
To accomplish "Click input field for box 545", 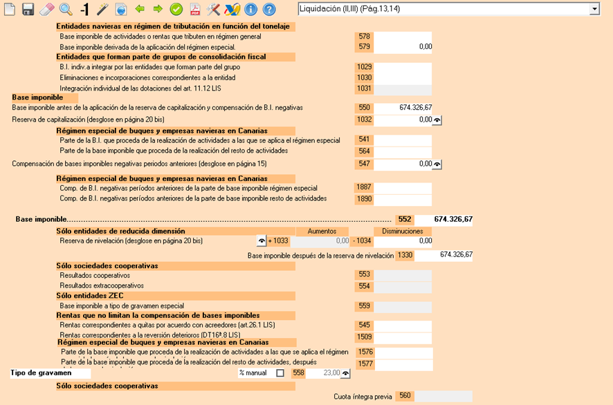I will (x=403, y=326).
